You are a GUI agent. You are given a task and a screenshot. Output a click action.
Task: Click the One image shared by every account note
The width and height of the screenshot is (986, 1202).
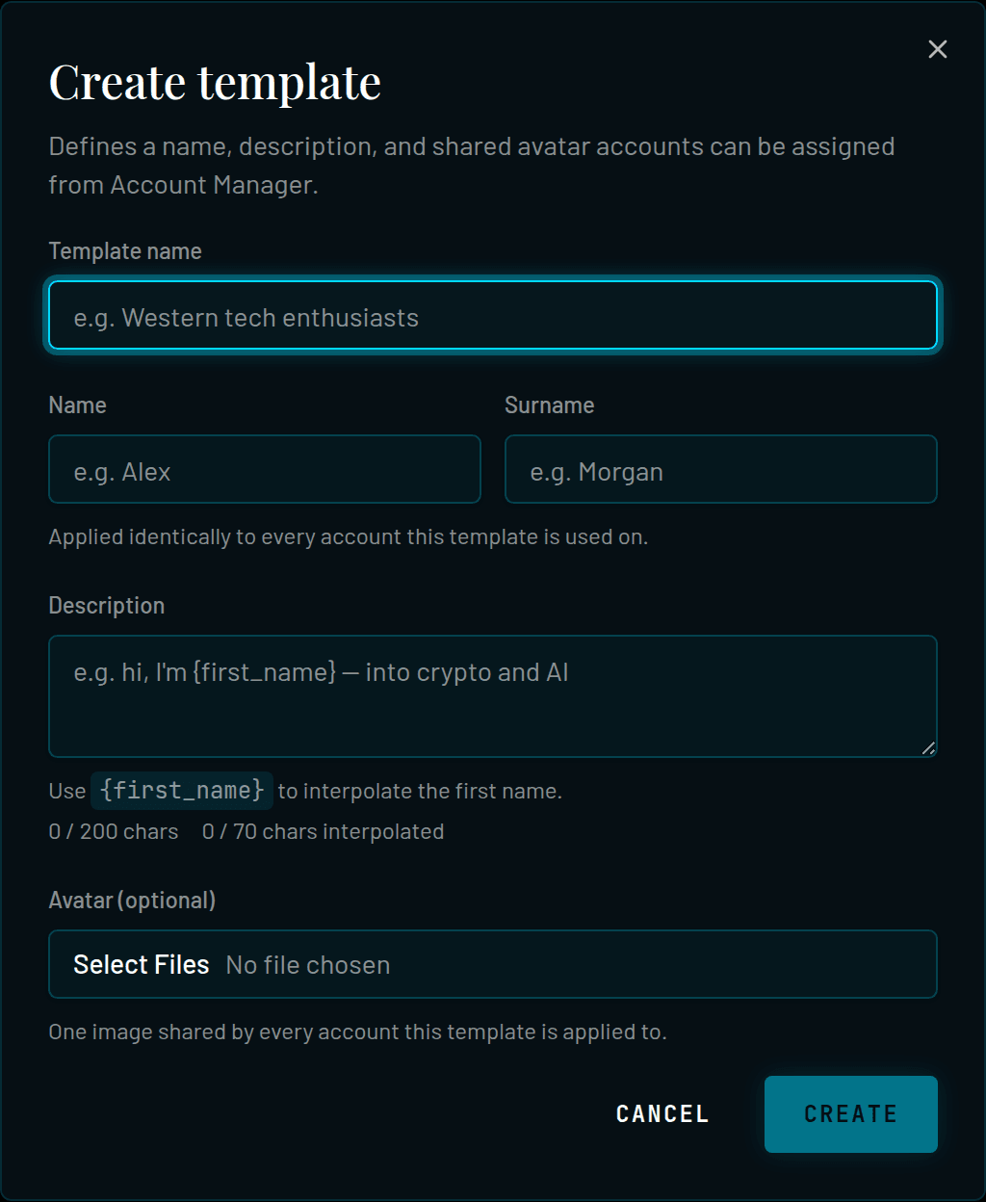[358, 1032]
